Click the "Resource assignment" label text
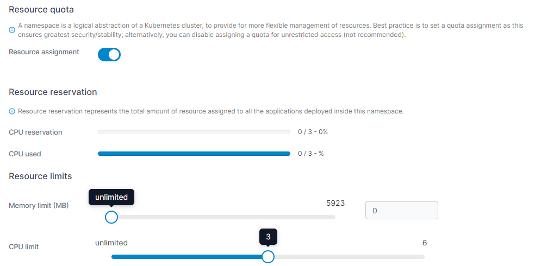The width and height of the screenshot is (535, 266). coord(44,52)
